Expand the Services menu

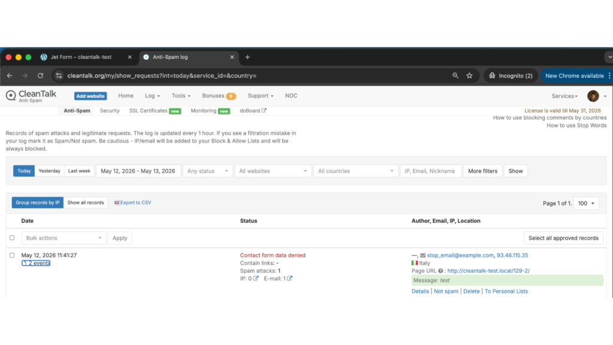pos(565,96)
